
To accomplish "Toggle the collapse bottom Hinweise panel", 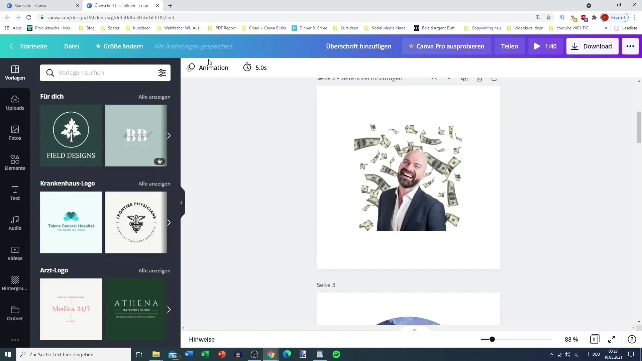I will click(415, 330).
